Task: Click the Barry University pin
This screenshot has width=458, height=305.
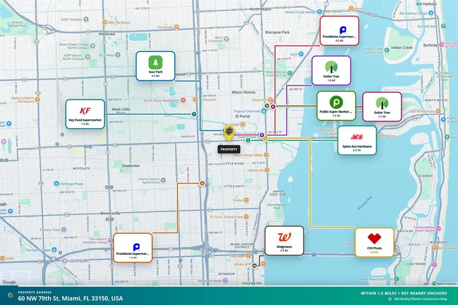Action: pyautogui.click(x=226, y=39)
